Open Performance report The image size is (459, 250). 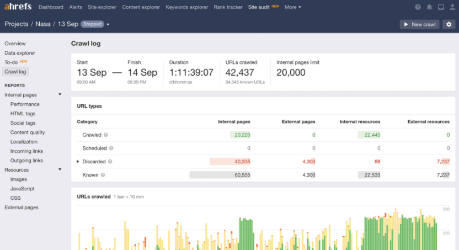pos(25,104)
